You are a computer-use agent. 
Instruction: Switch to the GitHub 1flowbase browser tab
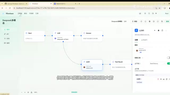click(16, 4)
